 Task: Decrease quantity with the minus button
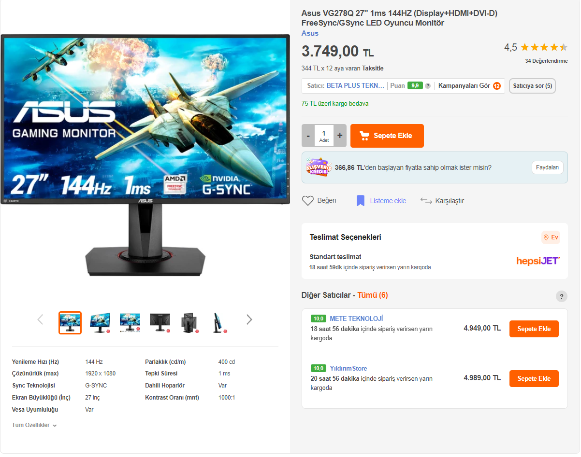click(308, 136)
